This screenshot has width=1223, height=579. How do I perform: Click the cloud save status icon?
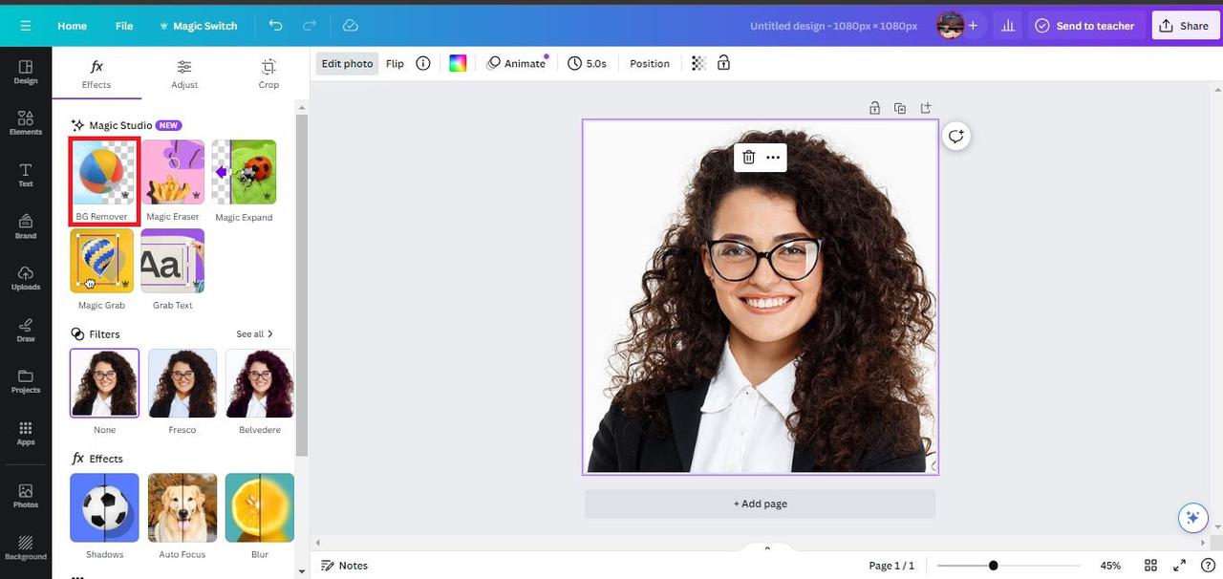pos(351,26)
